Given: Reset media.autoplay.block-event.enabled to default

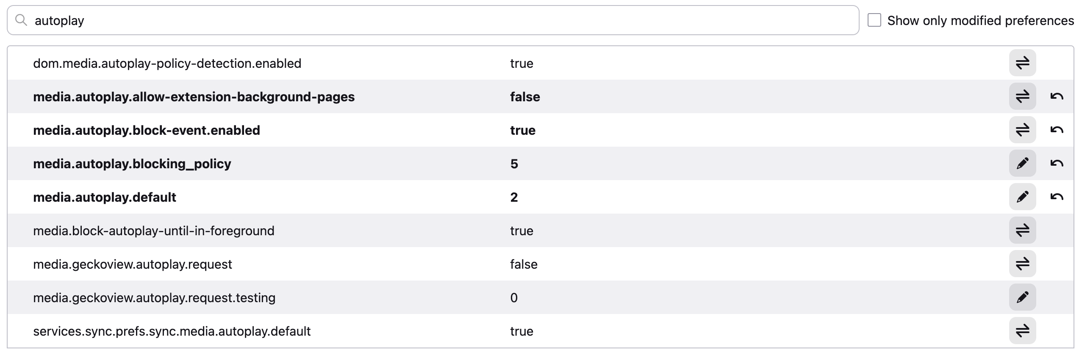Looking at the screenshot, I should pyautogui.click(x=1057, y=130).
